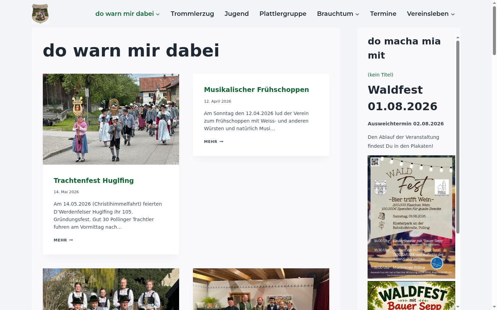Screen dimensions: 497x310
Task: Open the Waldfest mit Bauer Sepp poster
Action: 411,296
